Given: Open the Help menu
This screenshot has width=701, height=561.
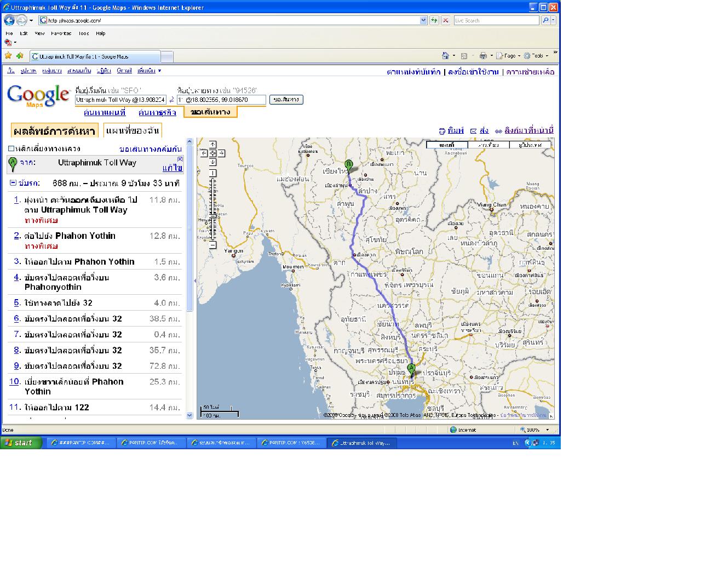Looking at the screenshot, I should coord(101,33).
